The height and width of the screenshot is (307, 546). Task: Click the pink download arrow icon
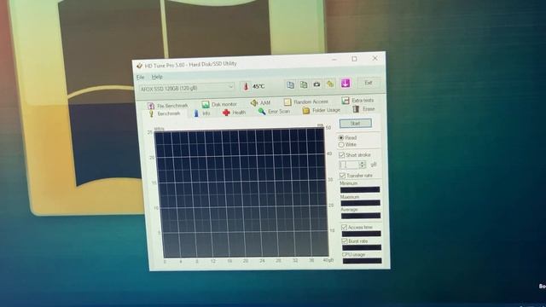pyautogui.click(x=346, y=83)
